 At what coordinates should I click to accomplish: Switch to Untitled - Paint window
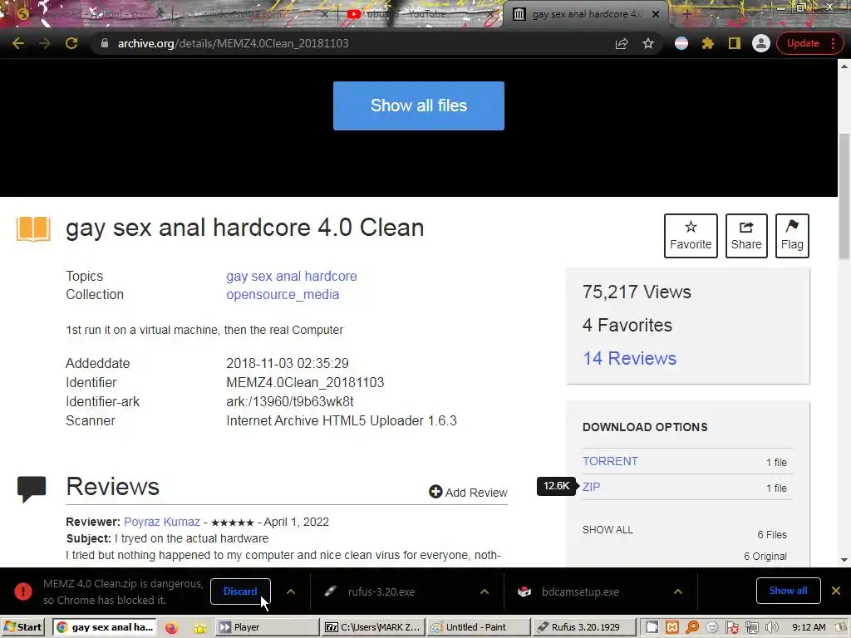[478, 627]
